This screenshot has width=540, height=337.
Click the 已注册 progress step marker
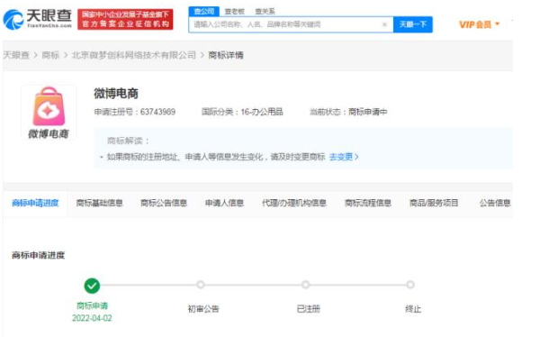[x=305, y=285]
